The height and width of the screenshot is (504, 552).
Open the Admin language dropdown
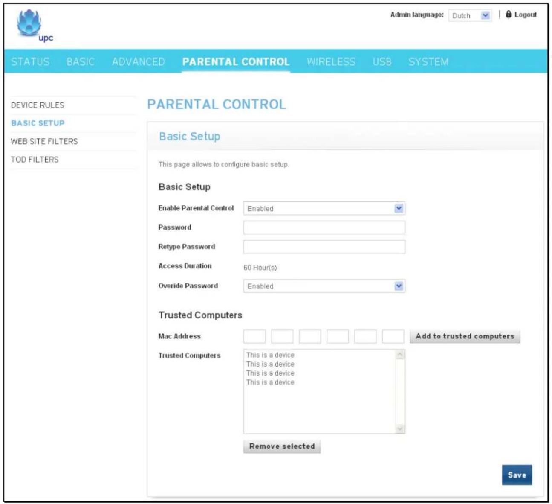(470, 15)
